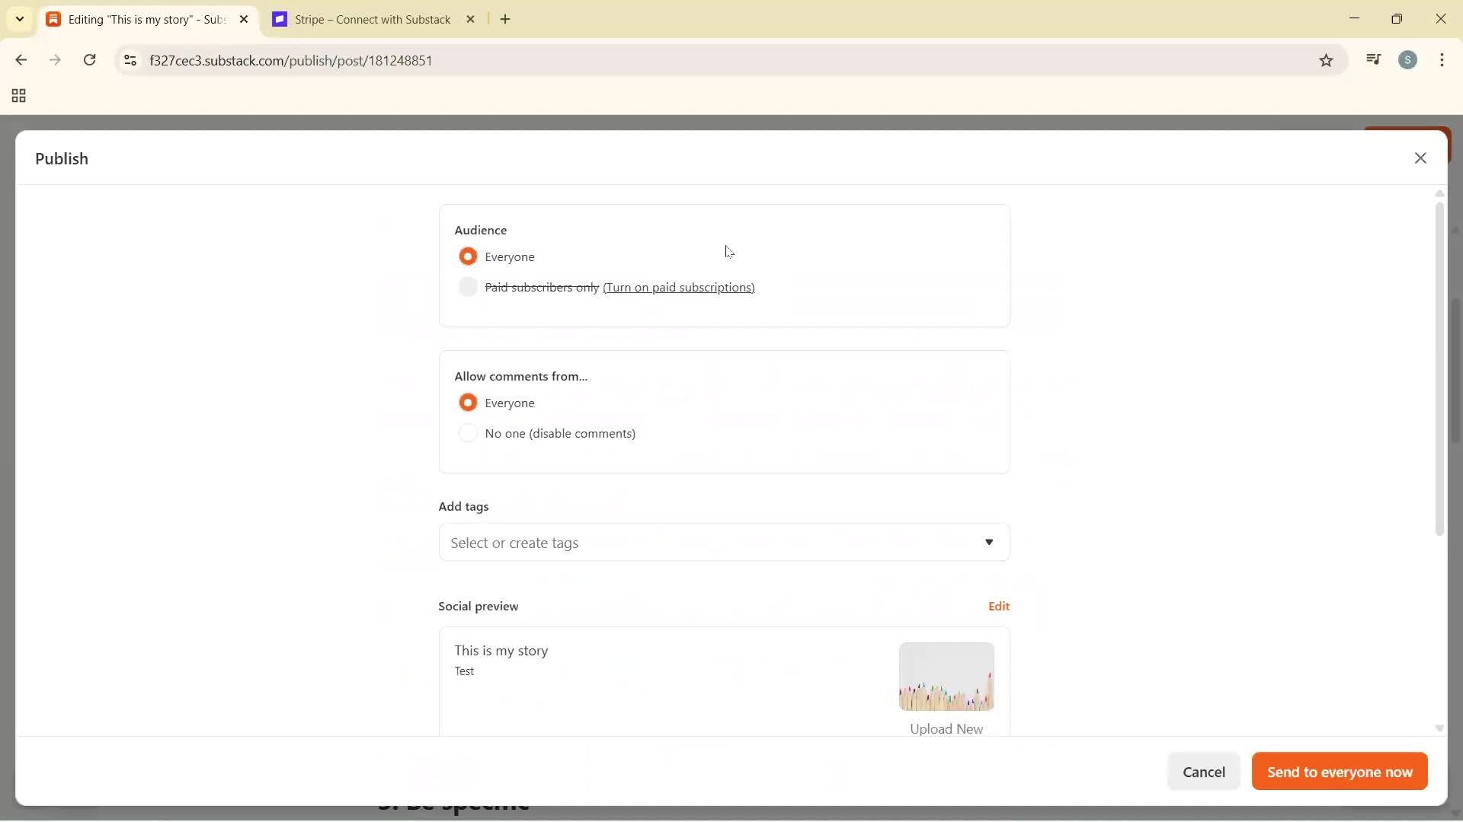The width and height of the screenshot is (1463, 822).
Task: Click the scrollbar down arrow
Action: point(1439,728)
